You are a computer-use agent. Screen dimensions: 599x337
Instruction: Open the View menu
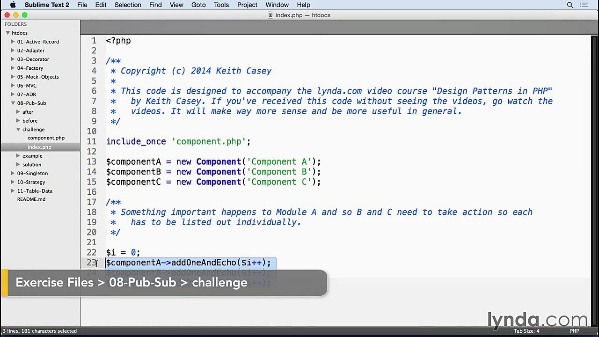pos(176,5)
